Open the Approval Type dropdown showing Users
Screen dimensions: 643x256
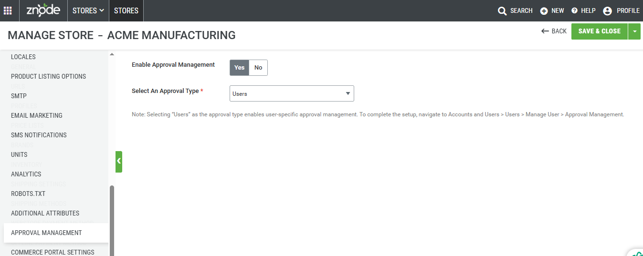(x=292, y=93)
